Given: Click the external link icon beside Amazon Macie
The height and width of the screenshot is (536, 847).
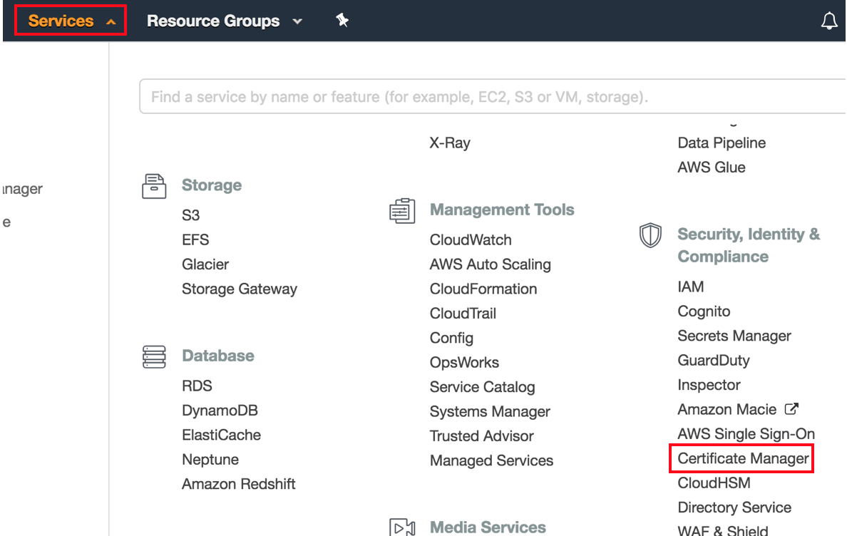Looking at the screenshot, I should point(791,409).
